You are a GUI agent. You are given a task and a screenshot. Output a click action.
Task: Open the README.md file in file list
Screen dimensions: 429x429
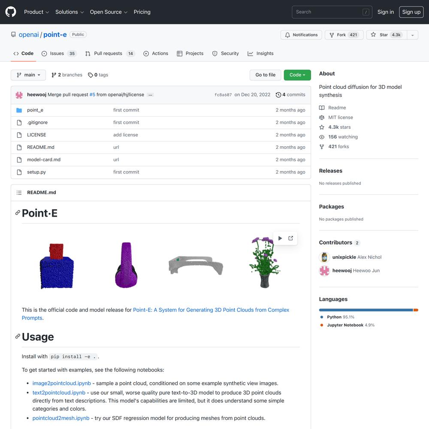[x=41, y=147]
